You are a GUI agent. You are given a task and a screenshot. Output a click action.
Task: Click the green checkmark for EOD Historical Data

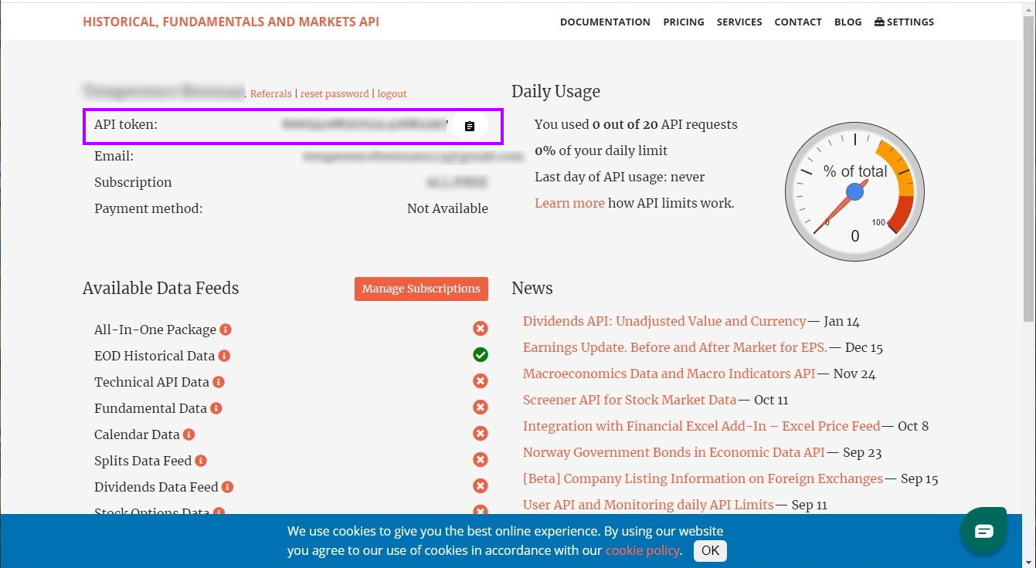pyautogui.click(x=480, y=354)
